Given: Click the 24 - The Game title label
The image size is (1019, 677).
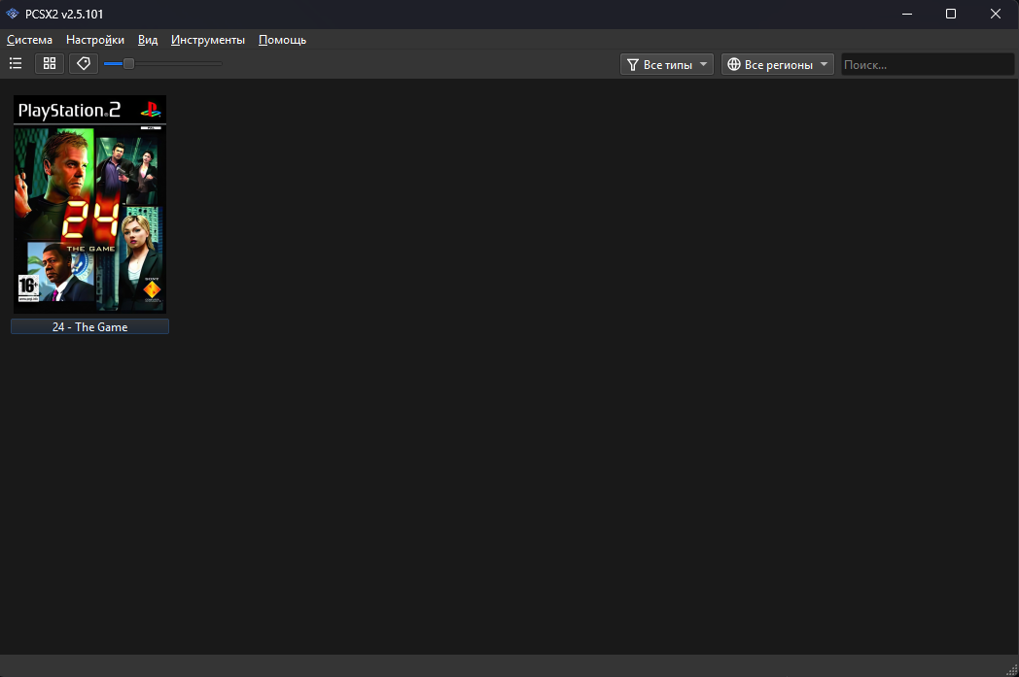Looking at the screenshot, I should [89, 326].
